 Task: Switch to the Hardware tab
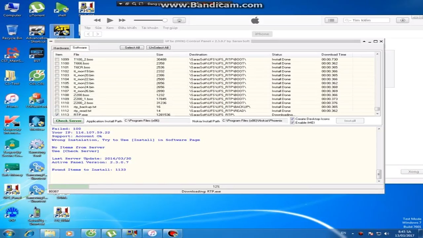(61, 48)
